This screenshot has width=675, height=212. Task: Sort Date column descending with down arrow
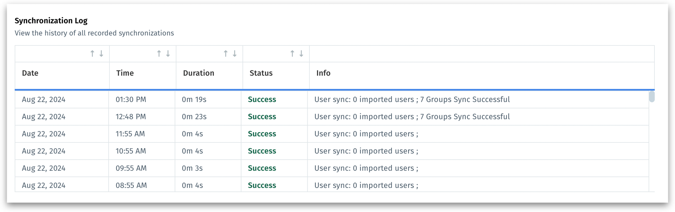coord(101,54)
